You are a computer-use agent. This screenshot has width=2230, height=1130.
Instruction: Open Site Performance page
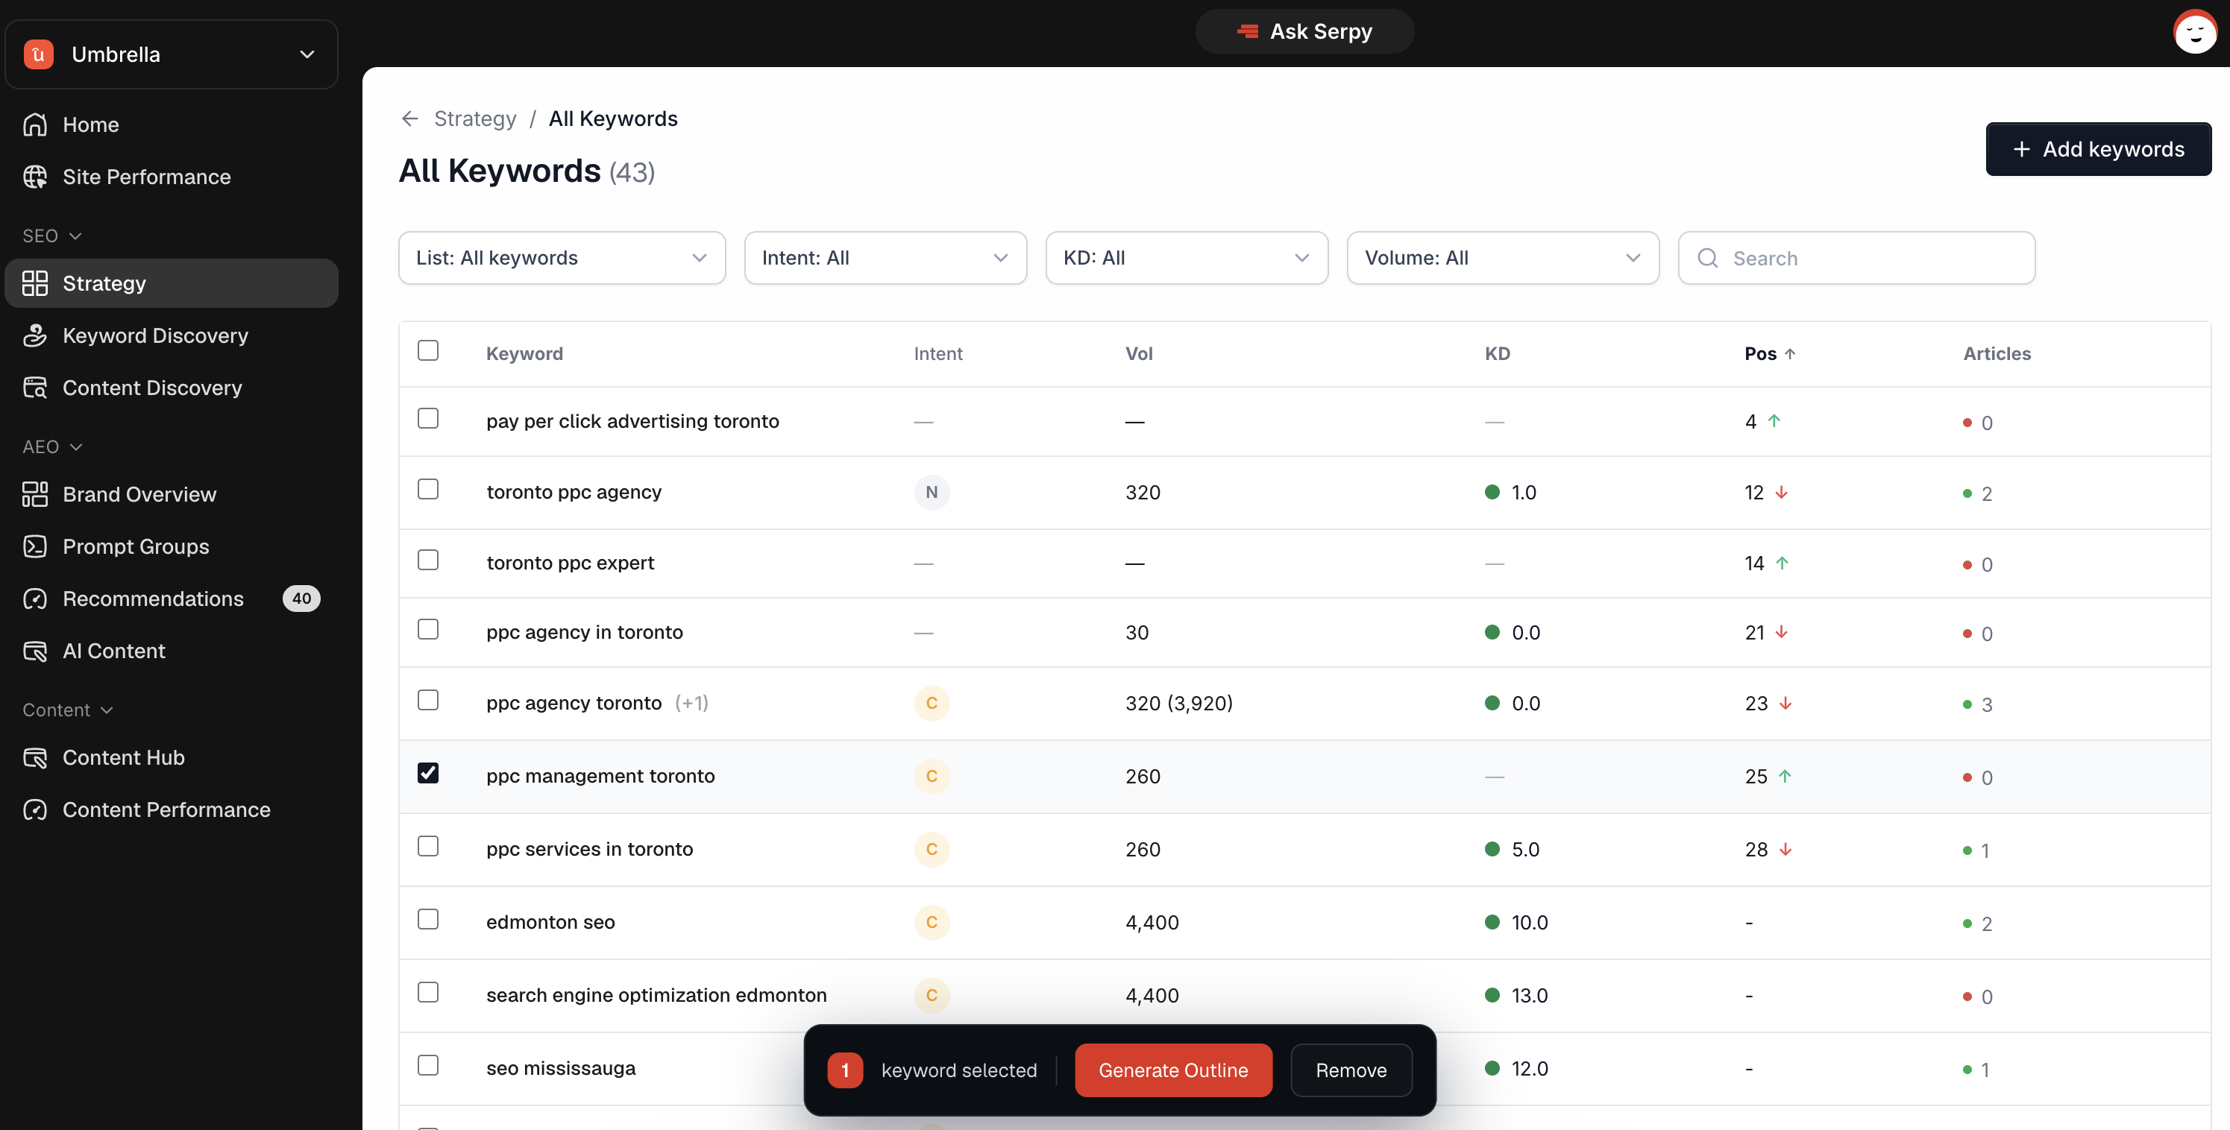pyautogui.click(x=172, y=177)
